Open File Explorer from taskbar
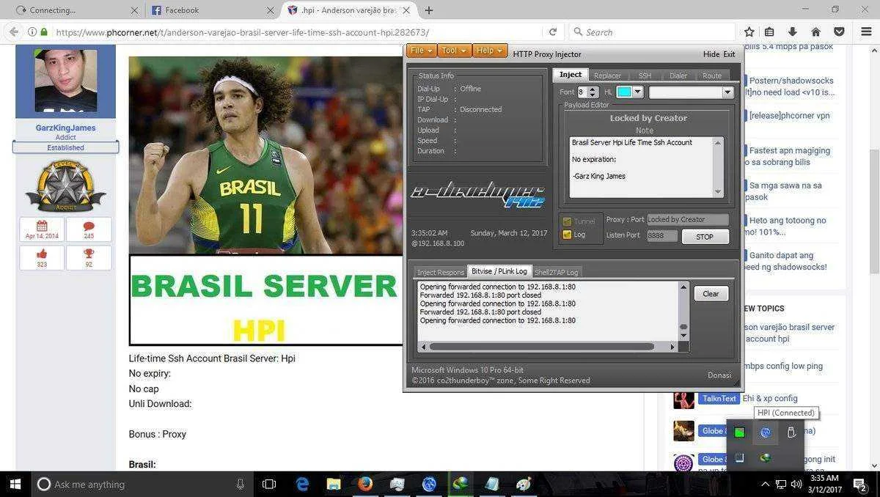 click(334, 484)
